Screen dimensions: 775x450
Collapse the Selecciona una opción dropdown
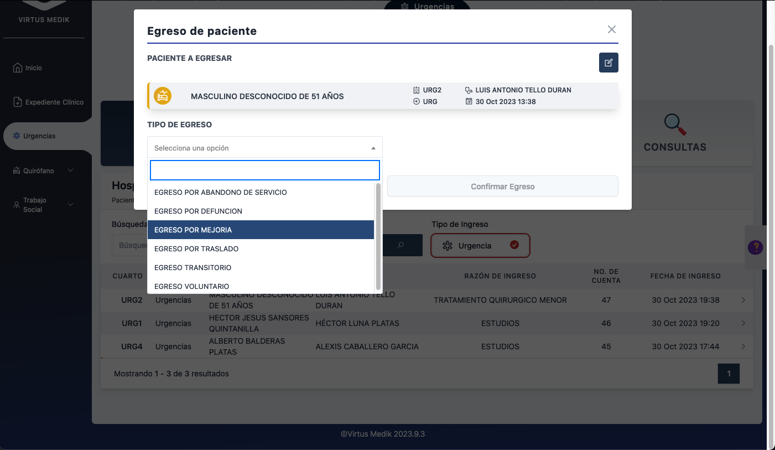[x=264, y=148]
